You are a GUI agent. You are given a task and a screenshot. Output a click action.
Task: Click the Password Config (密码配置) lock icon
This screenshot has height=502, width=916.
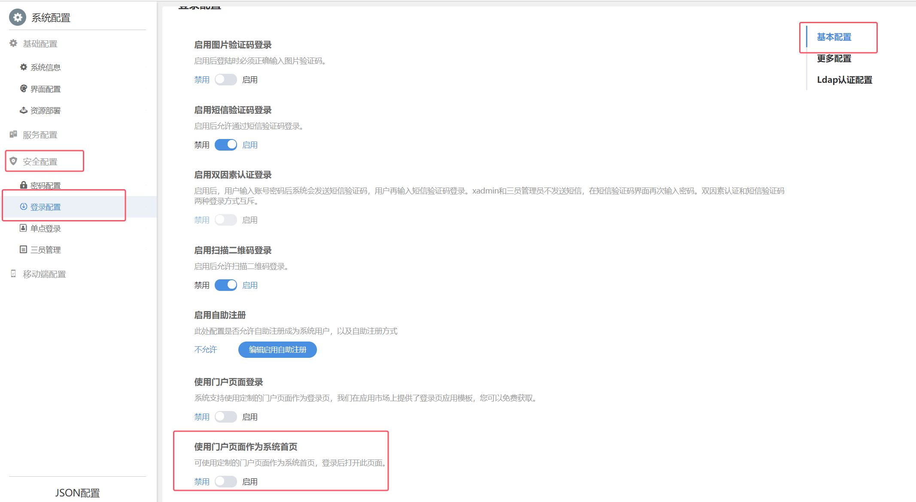[x=24, y=185]
